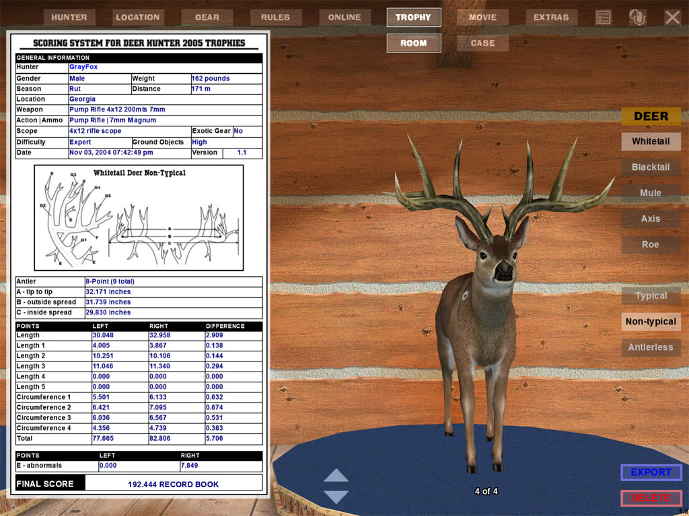
Task: Select the Roe species filter
Action: [x=651, y=245]
